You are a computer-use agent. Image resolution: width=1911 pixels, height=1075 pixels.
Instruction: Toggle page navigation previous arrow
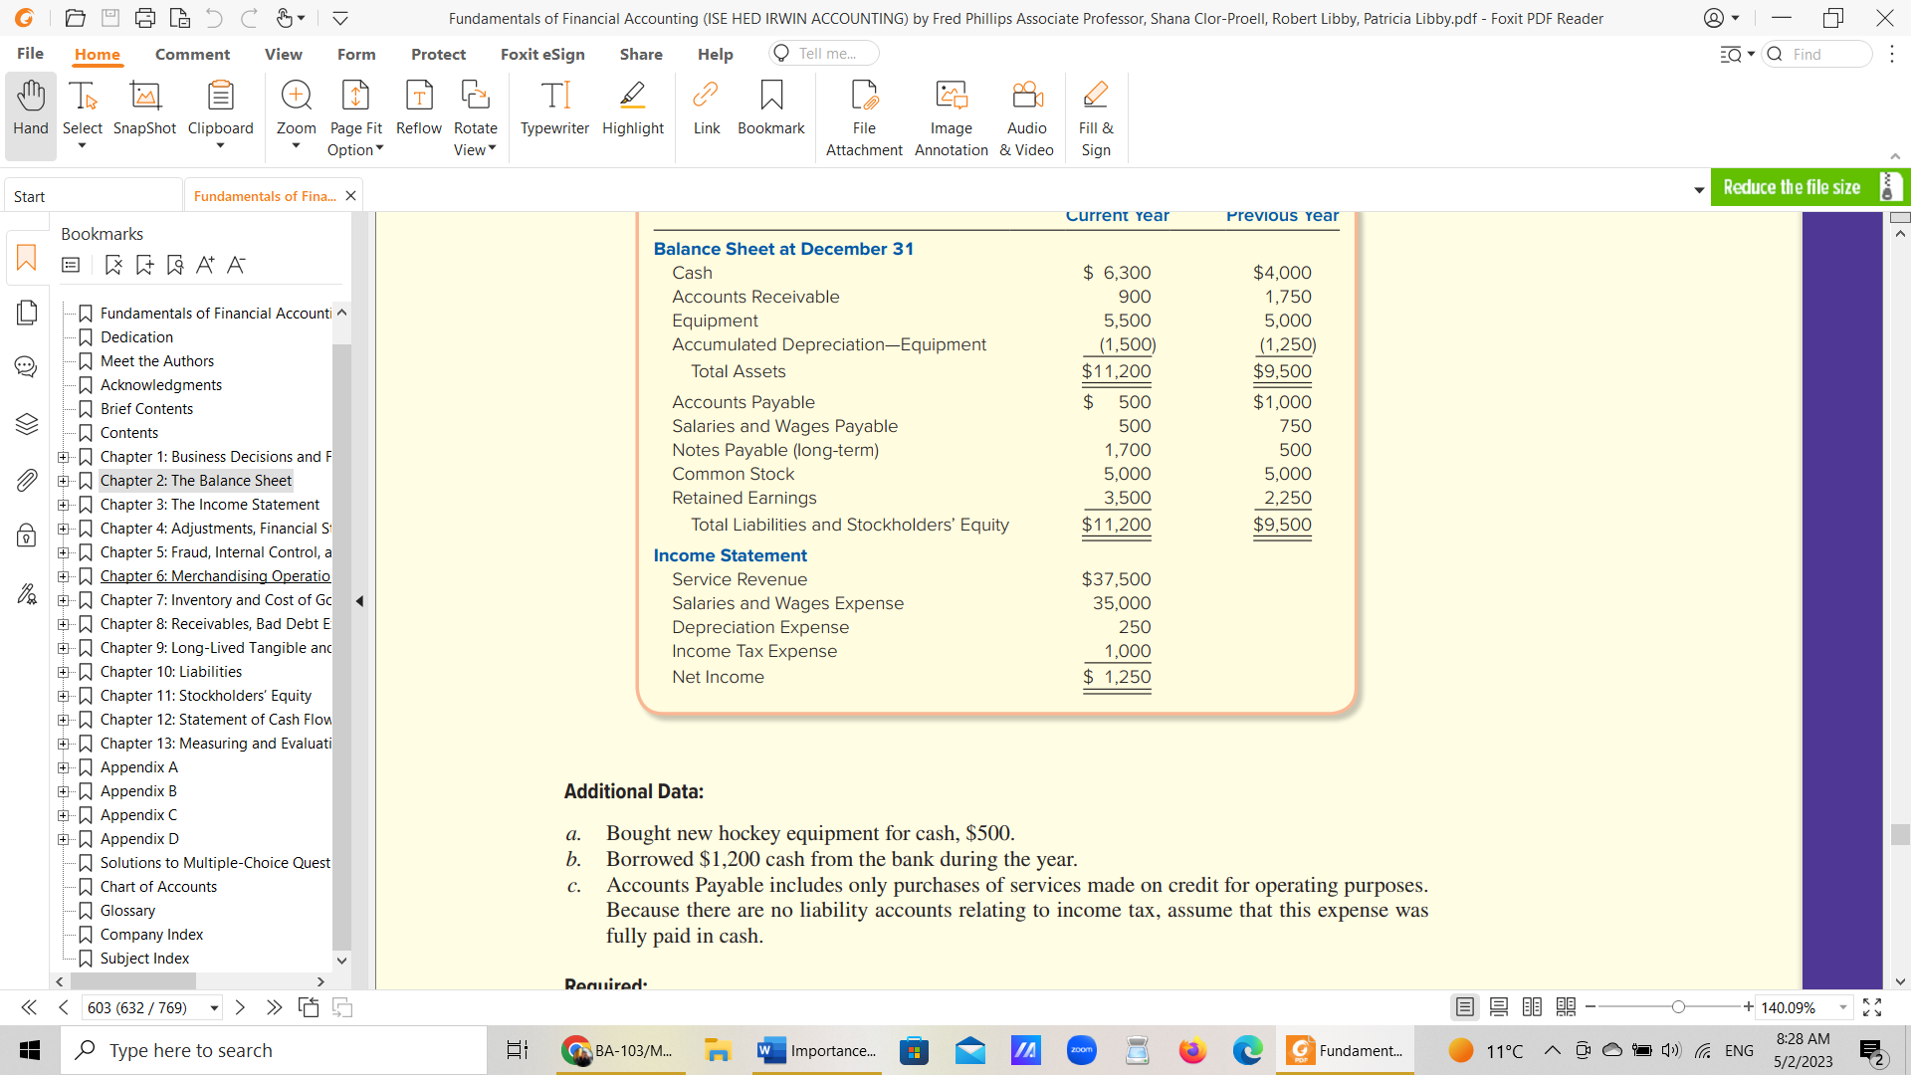tap(62, 1006)
